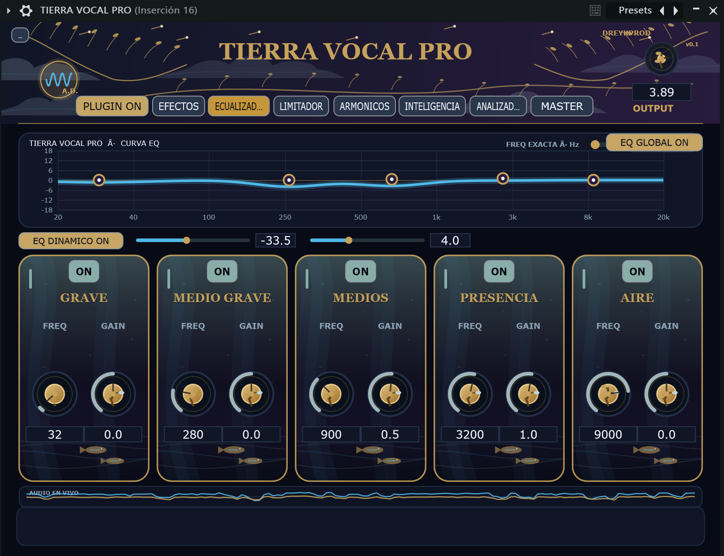Click the GRAVE band FREQ knob
Image resolution: width=724 pixels, height=556 pixels.
(55, 394)
